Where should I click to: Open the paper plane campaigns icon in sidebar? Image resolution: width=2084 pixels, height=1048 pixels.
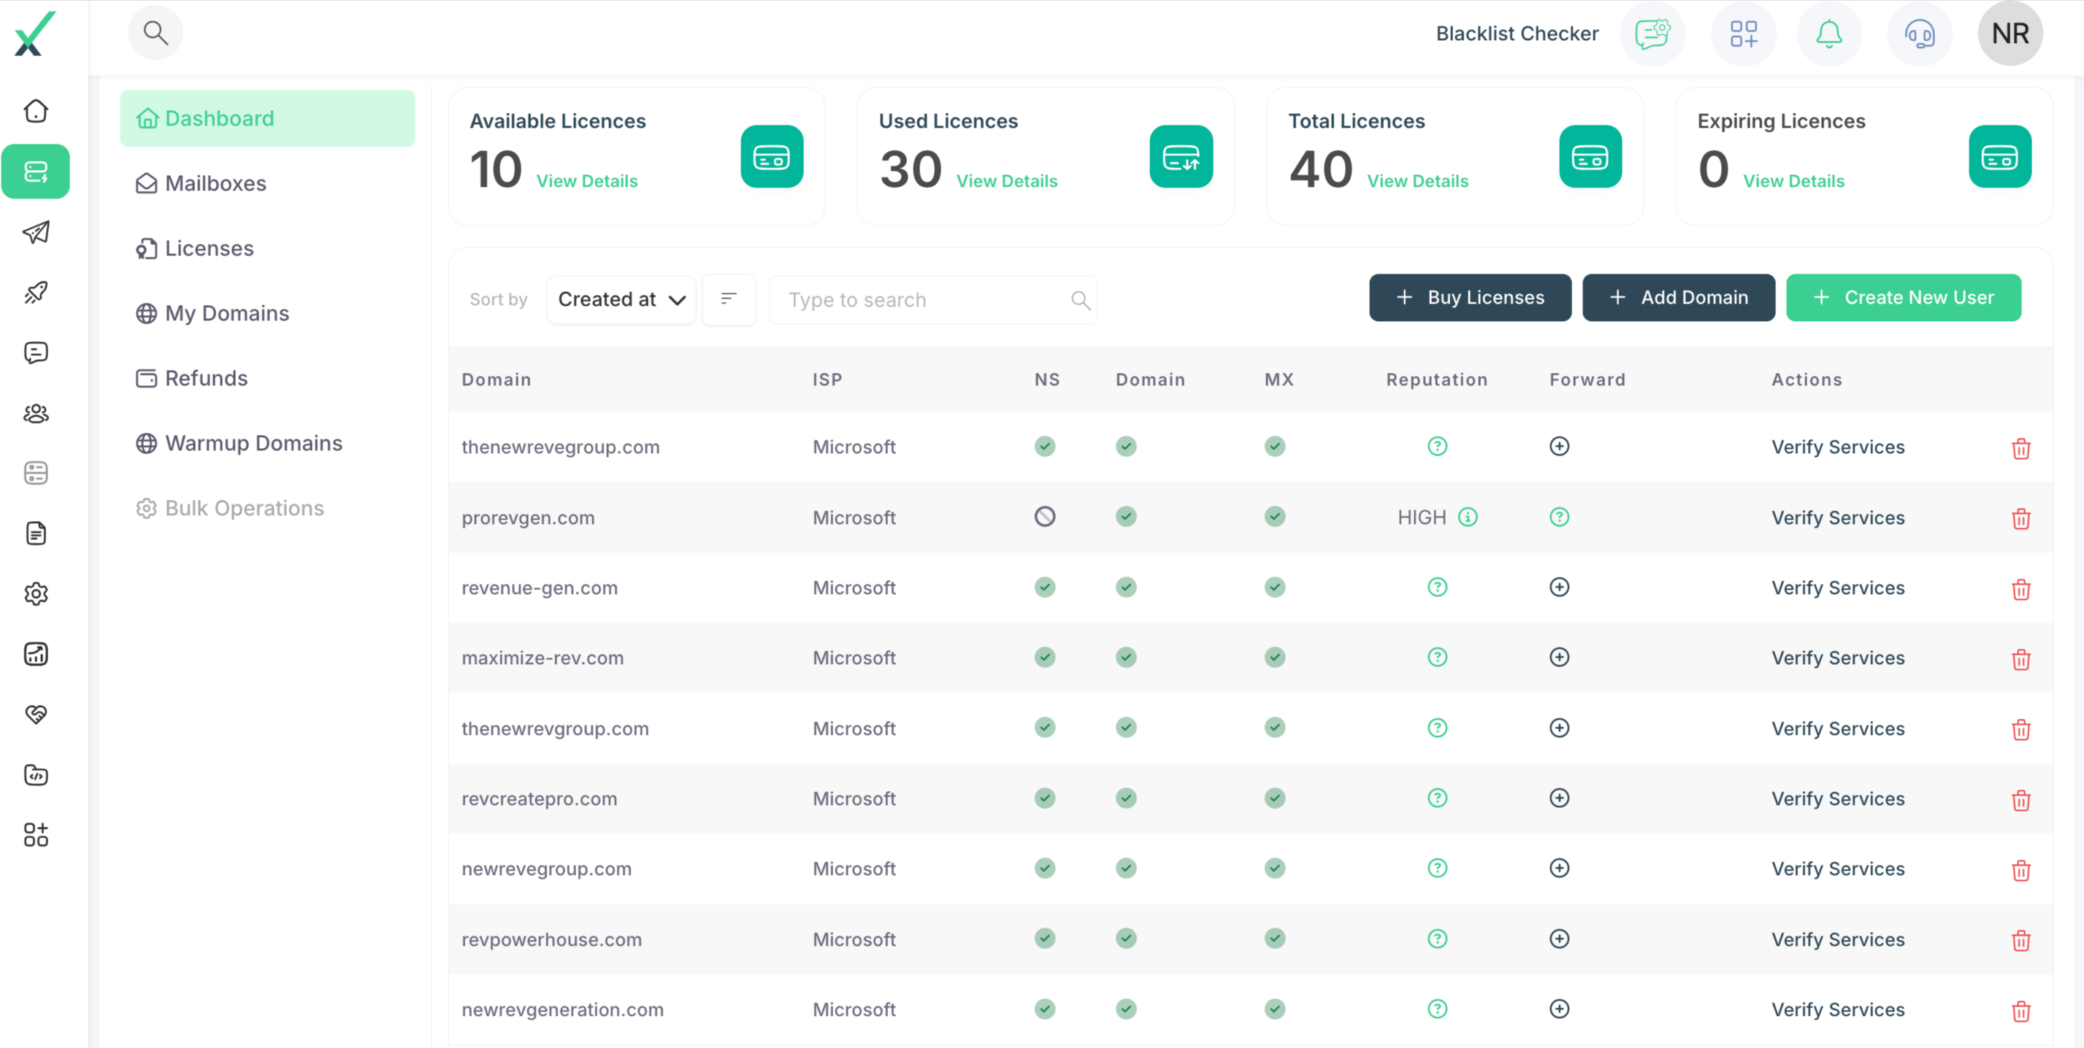[36, 232]
